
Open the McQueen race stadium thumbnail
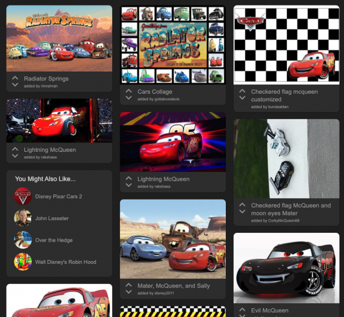59,120
